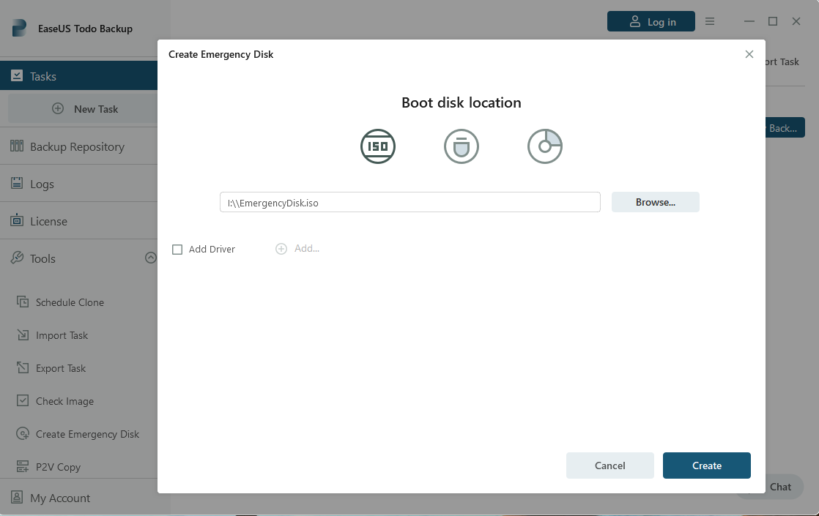Screen dimensions: 819x516
Task: Open P2V Copy tool
Action: 58,467
